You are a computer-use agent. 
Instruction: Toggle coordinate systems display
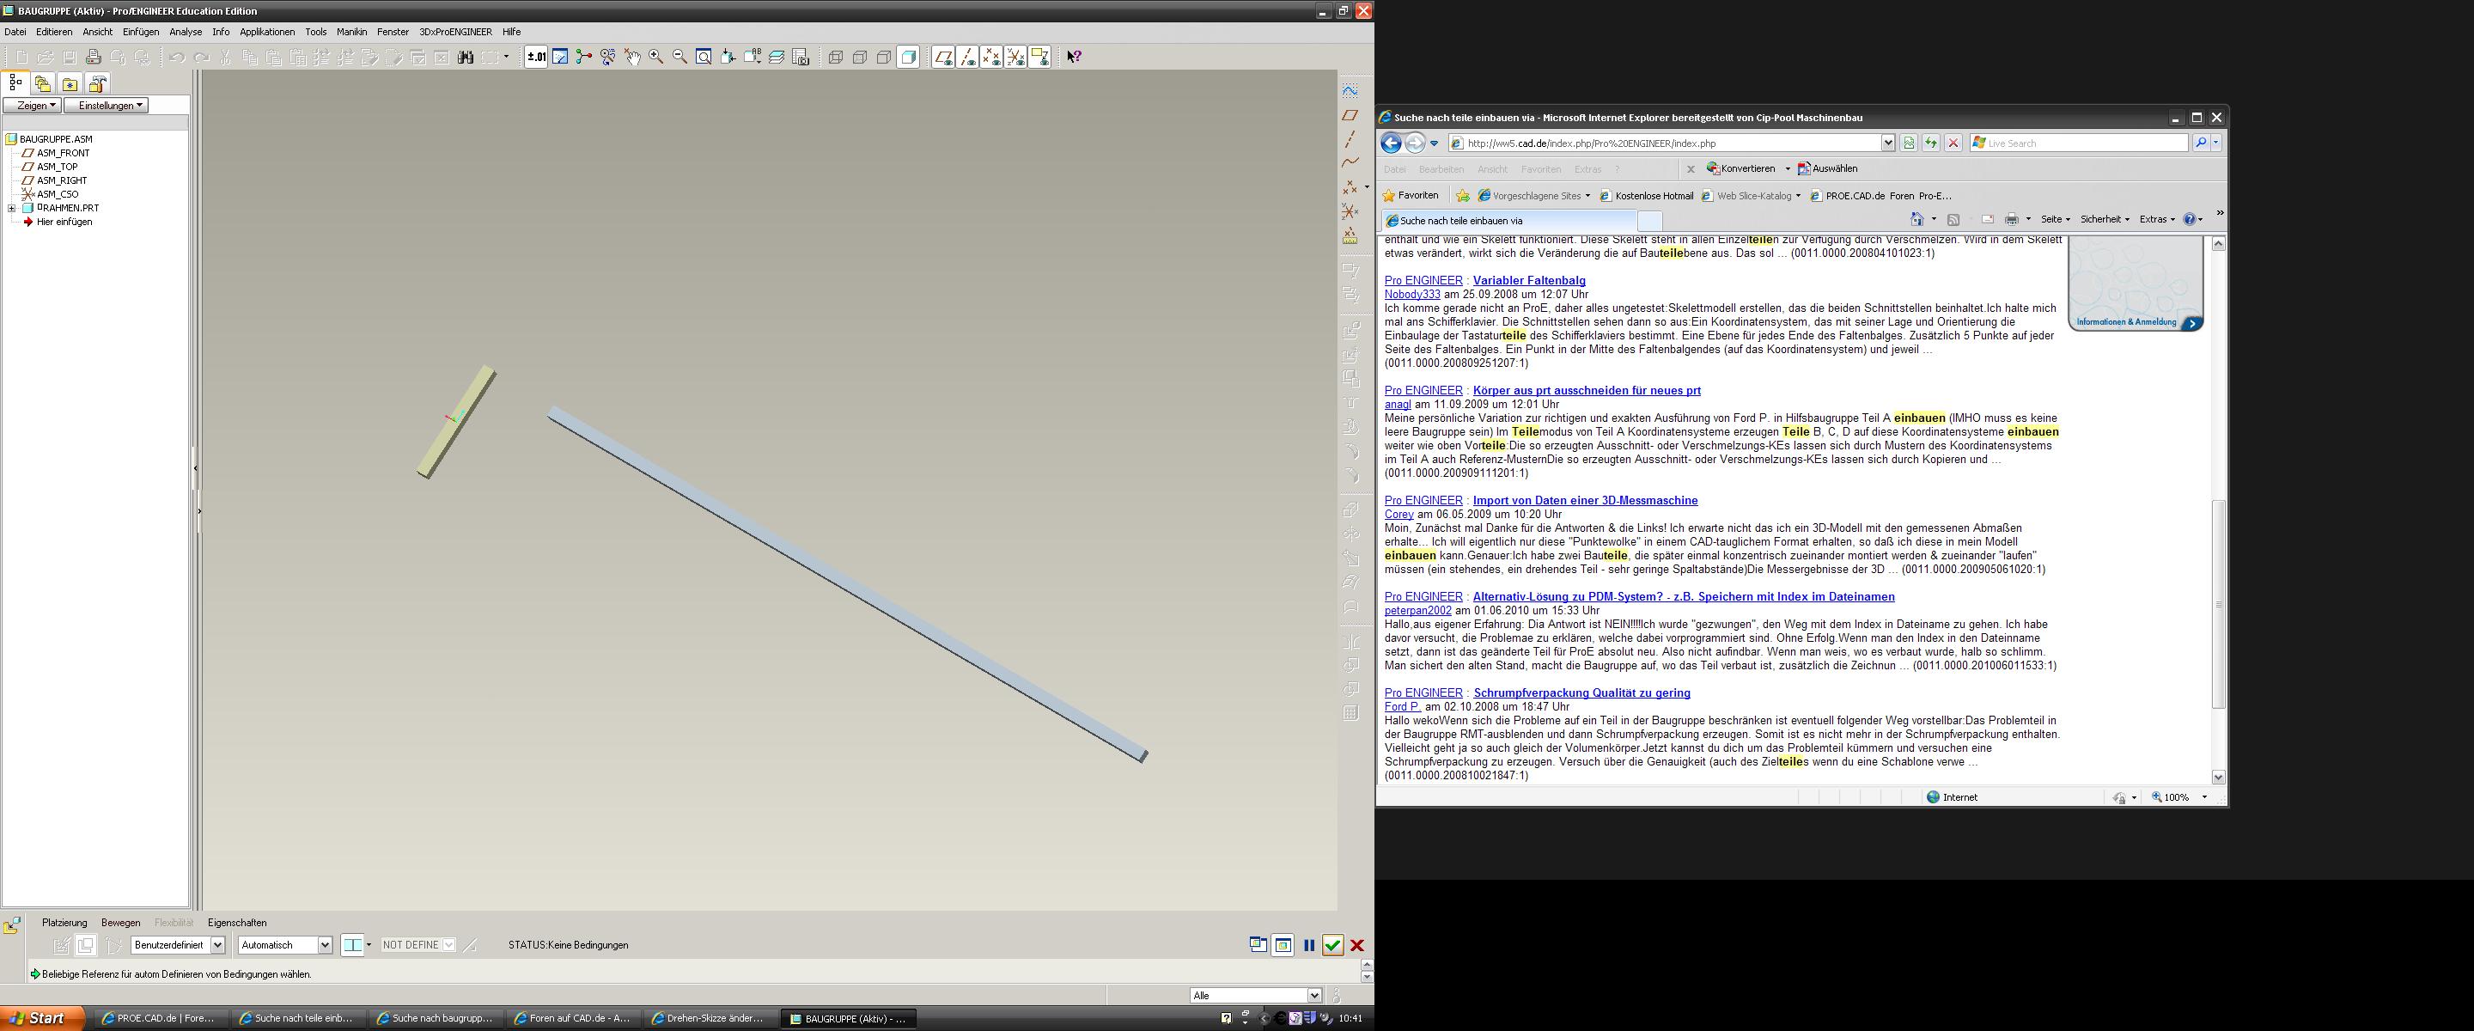tap(1015, 57)
